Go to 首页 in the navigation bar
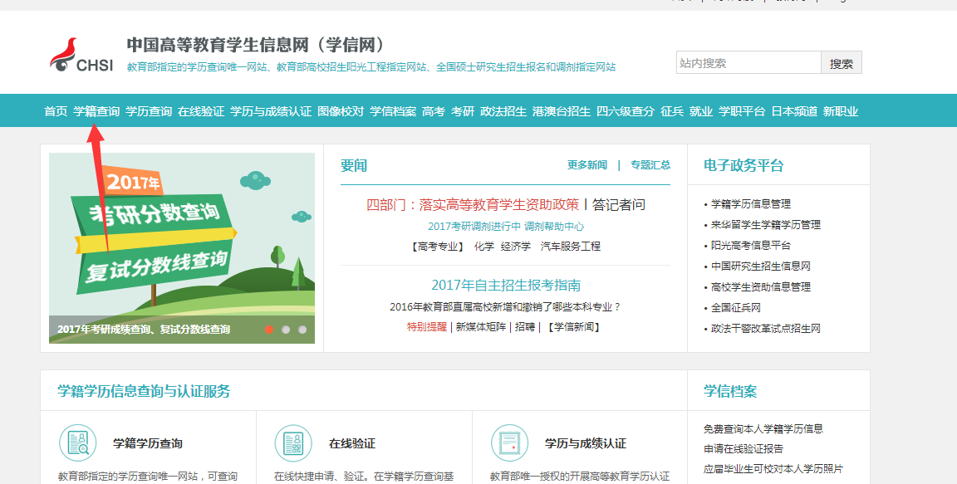 [x=56, y=111]
